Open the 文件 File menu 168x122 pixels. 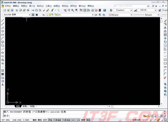(x=8, y=6)
